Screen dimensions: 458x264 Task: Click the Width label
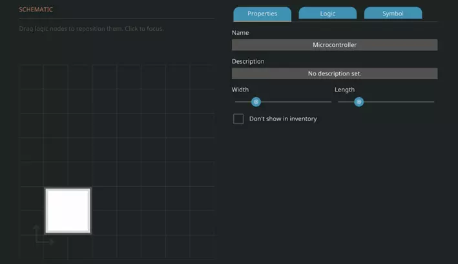[240, 90]
